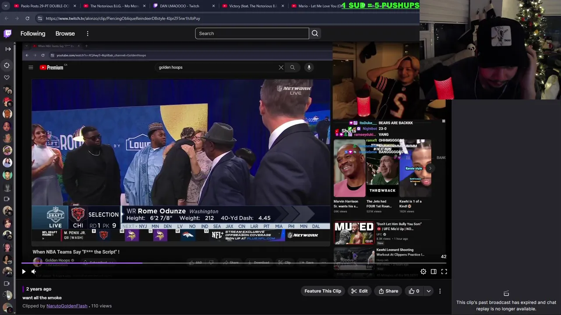Open clip player settings gear
The width and height of the screenshot is (561, 315).
tap(423, 272)
